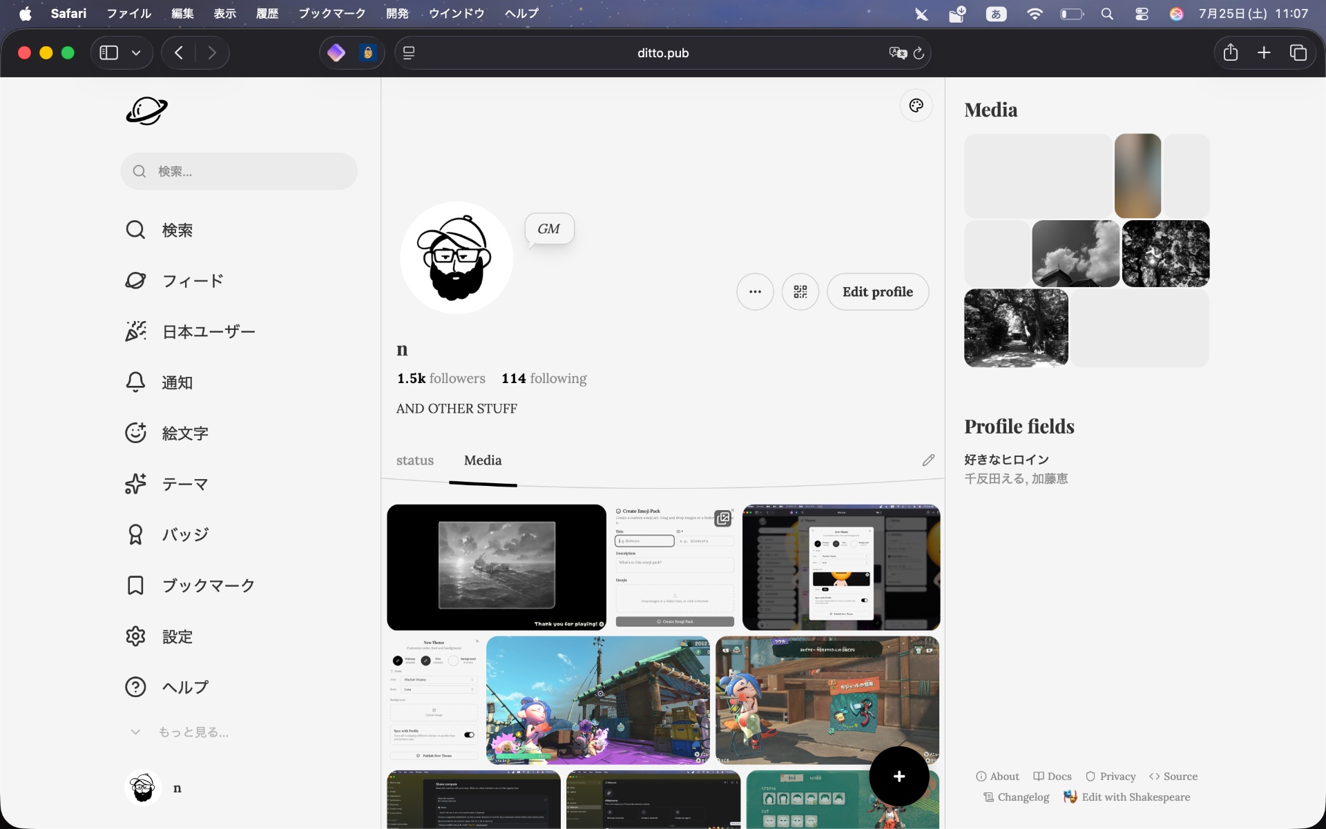Switch to the status tab

coord(415,460)
